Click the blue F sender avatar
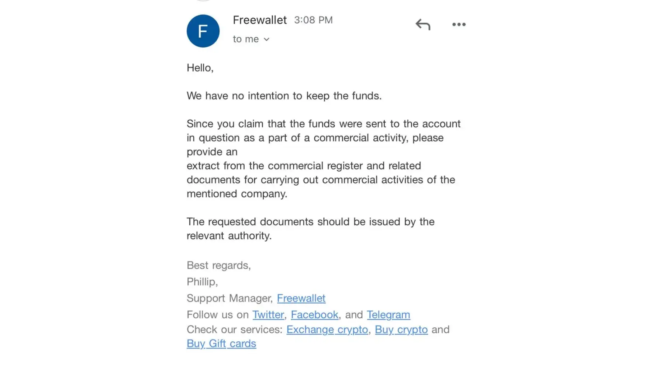 203,31
